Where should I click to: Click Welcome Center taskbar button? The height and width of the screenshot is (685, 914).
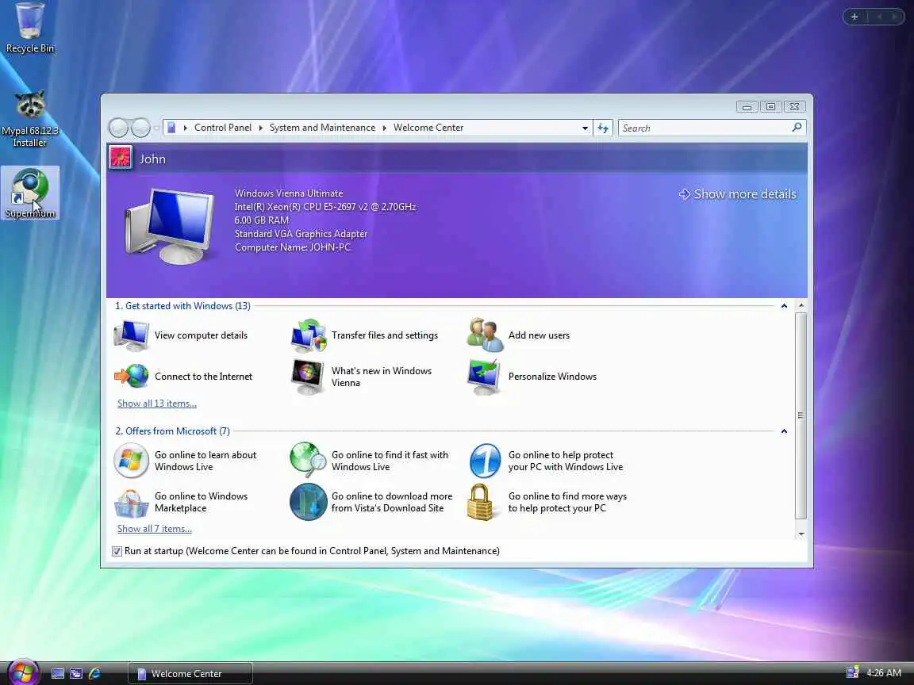point(190,673)
